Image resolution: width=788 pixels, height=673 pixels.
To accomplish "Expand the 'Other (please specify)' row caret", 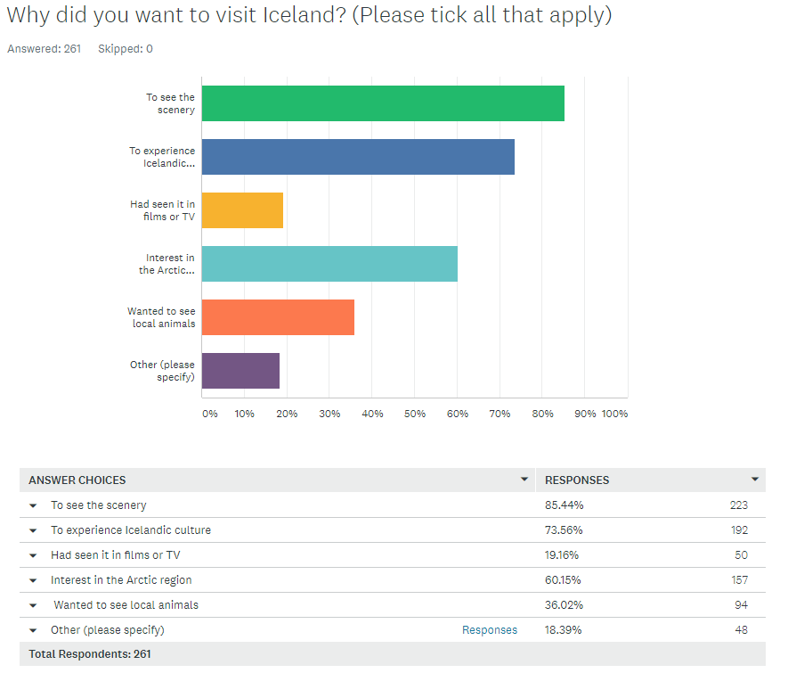I will [x=33, y=629].
